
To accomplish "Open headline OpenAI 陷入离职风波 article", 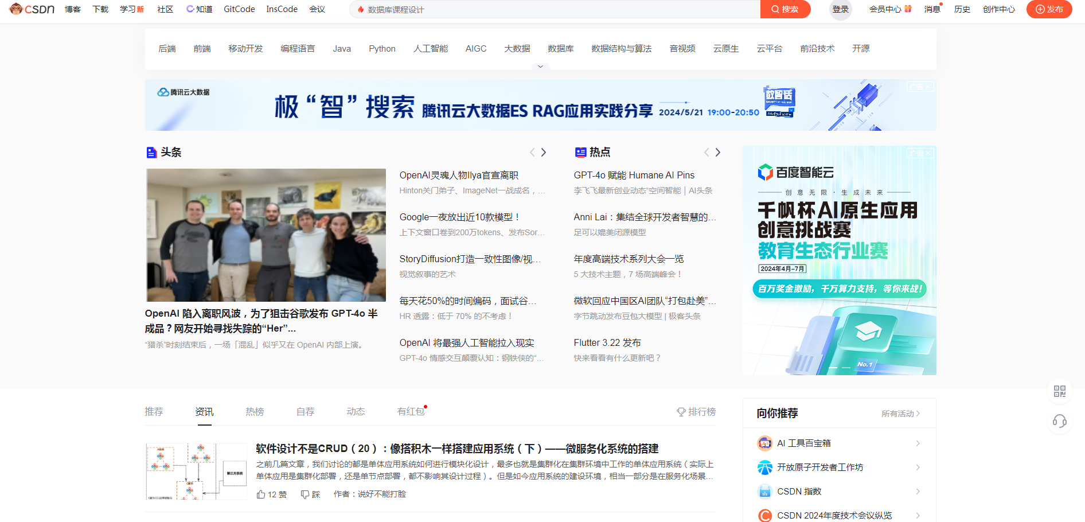I will (x=262, y=321).
